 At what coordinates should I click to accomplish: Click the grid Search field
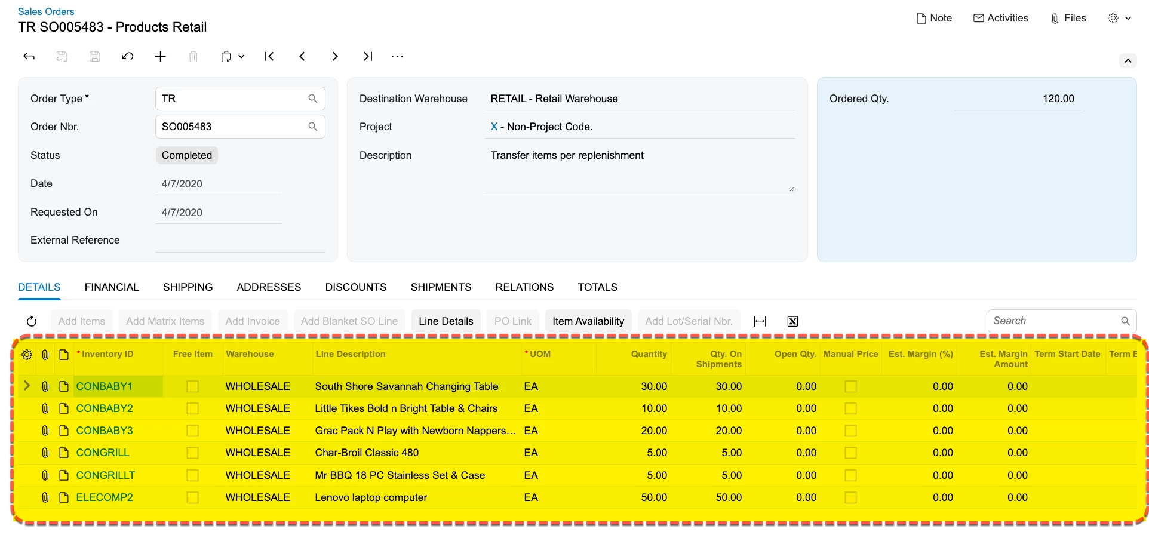click(x=1062, y=321)
